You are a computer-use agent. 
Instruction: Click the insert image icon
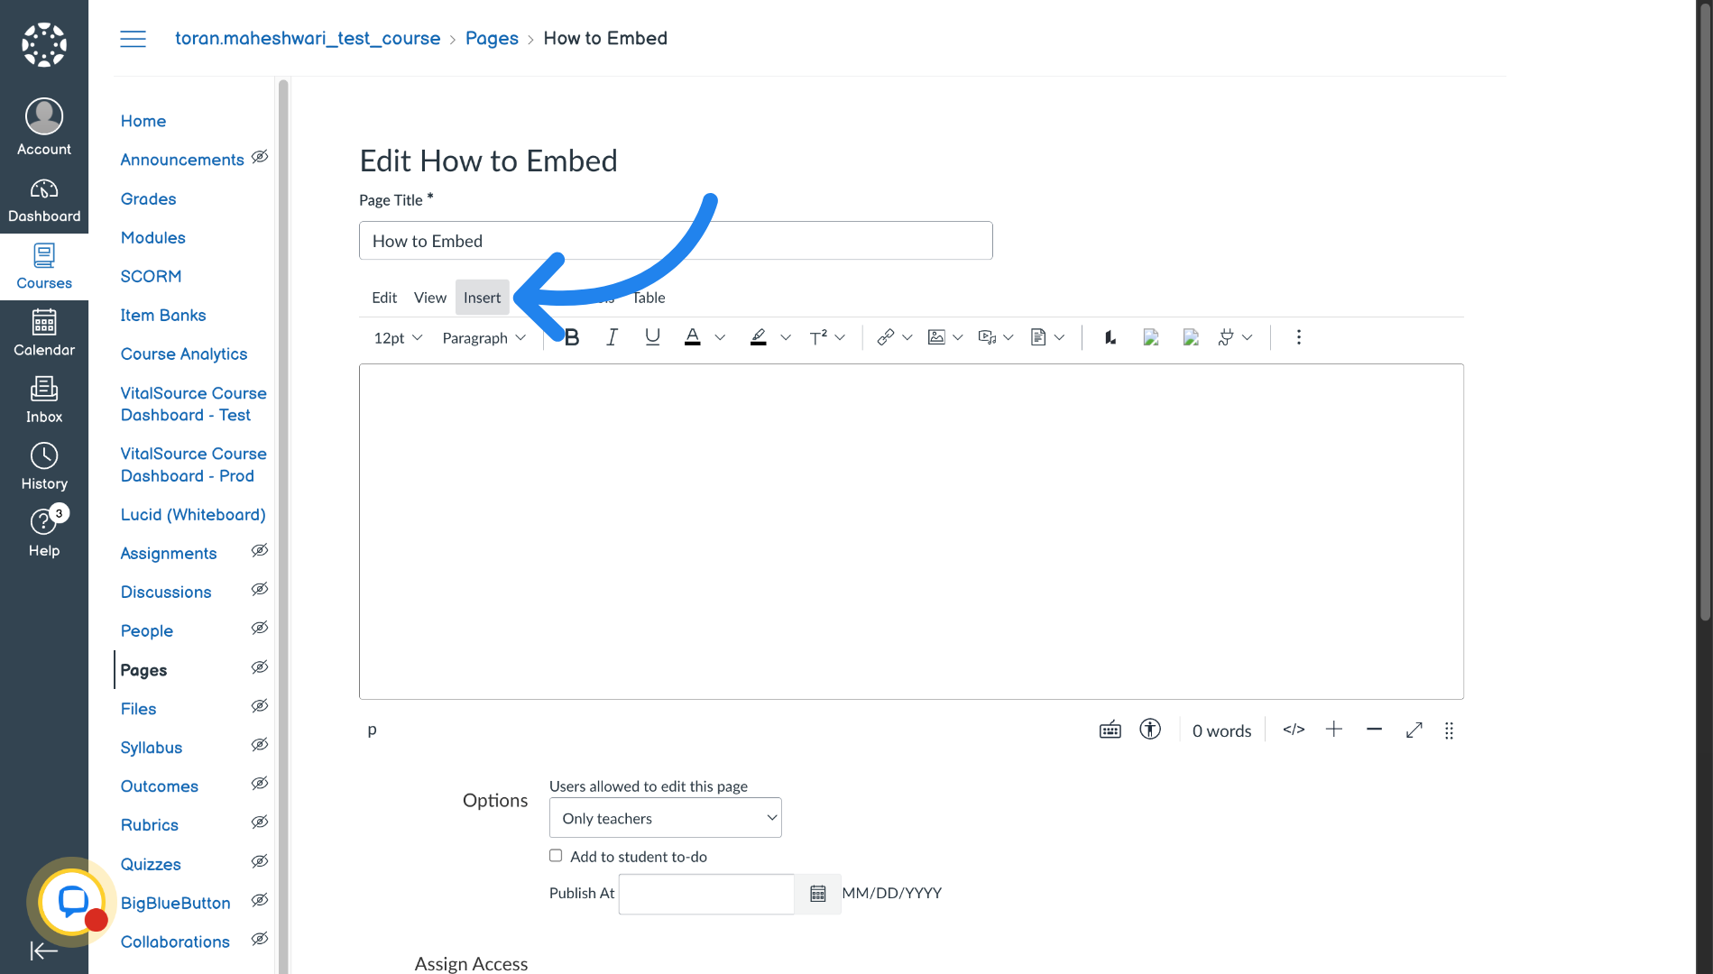point(936,337)
